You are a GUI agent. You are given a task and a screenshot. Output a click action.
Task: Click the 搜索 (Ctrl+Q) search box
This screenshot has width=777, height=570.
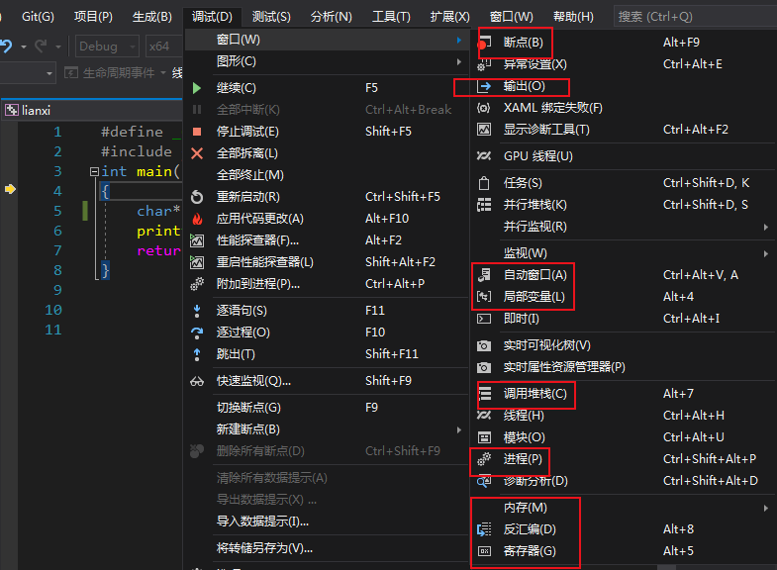coord(695,17)
